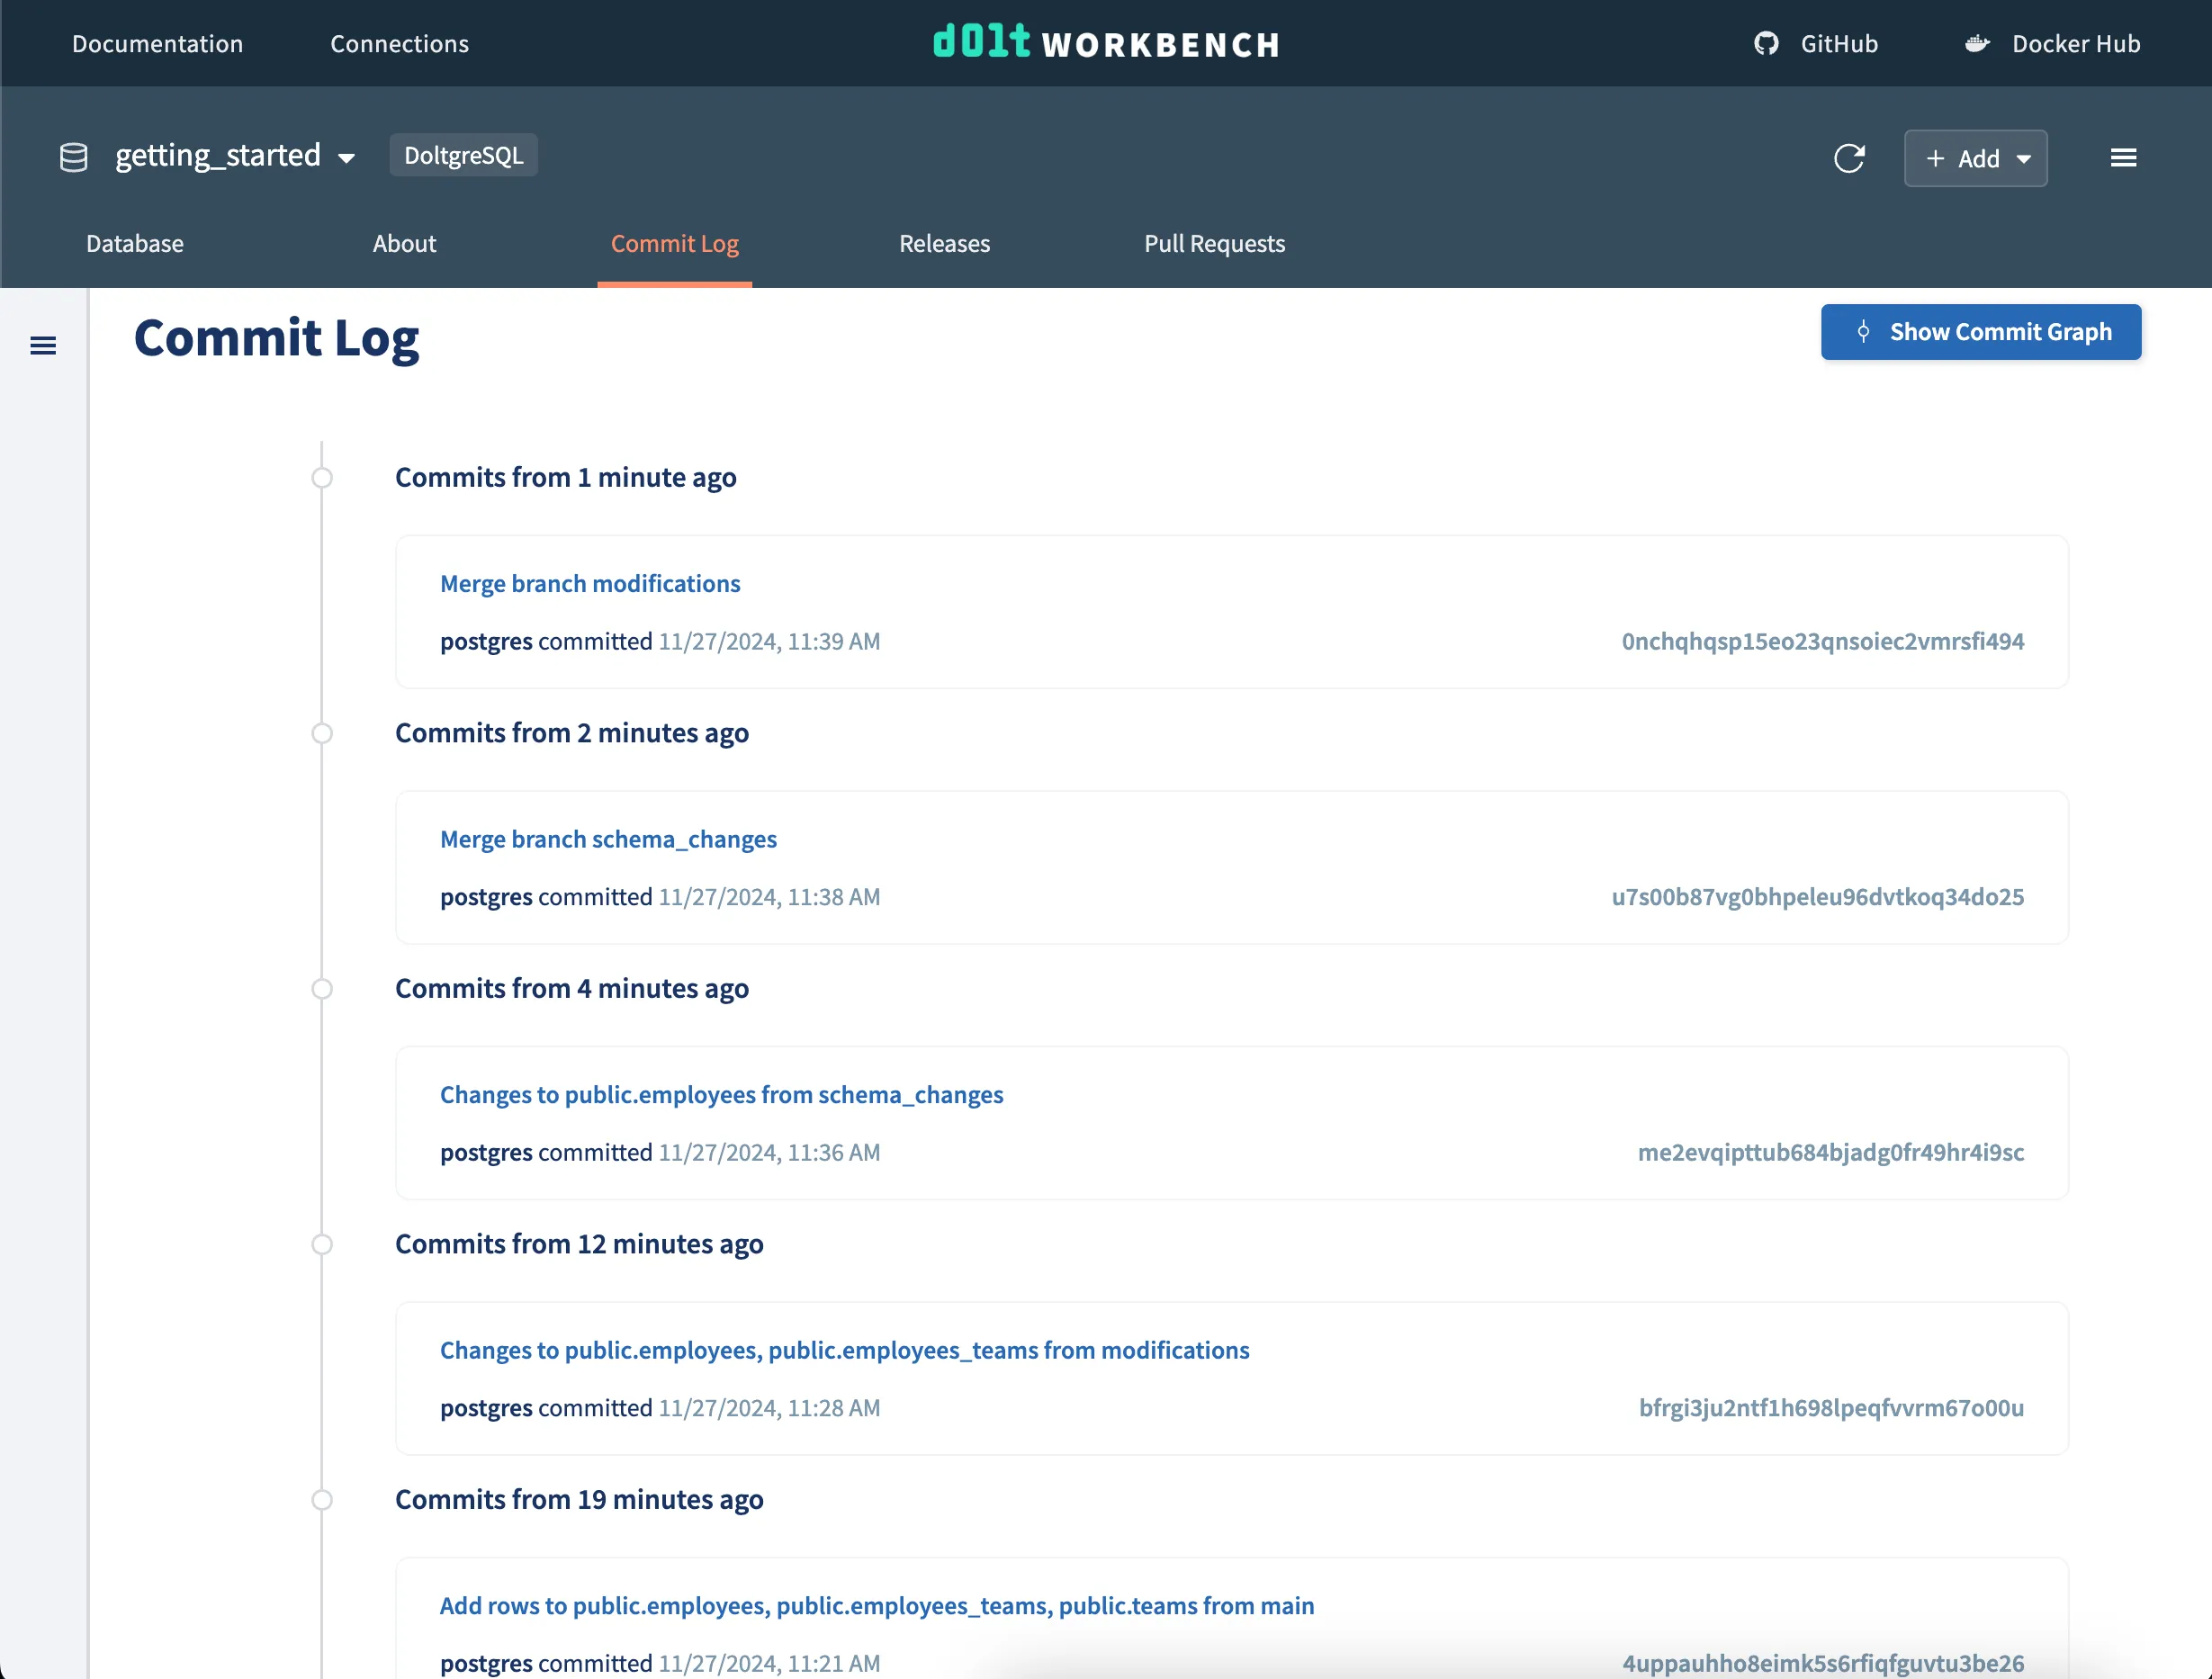The height and width of the screenshot is (1679, 2212).
Task: Open the GitHub repository icon link
Action: point(1766,43)
